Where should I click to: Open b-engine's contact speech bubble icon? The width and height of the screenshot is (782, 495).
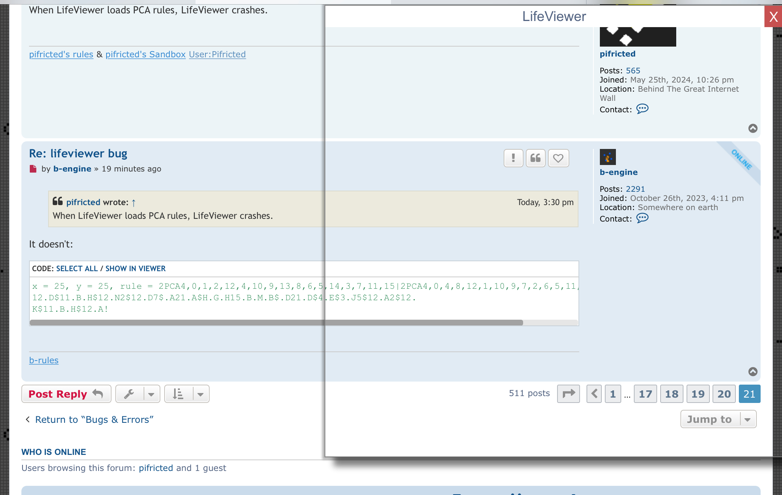[x=642, y=218]
